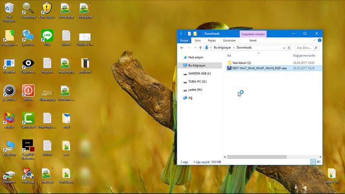Click the Explorer search box
This screenshot has height=194, width=345.
(307, 48)
